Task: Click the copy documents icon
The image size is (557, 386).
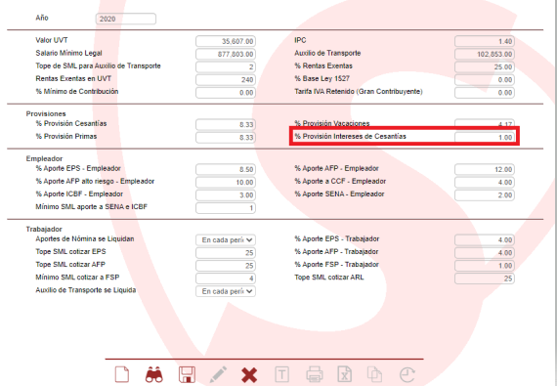Action: (374, 374)
